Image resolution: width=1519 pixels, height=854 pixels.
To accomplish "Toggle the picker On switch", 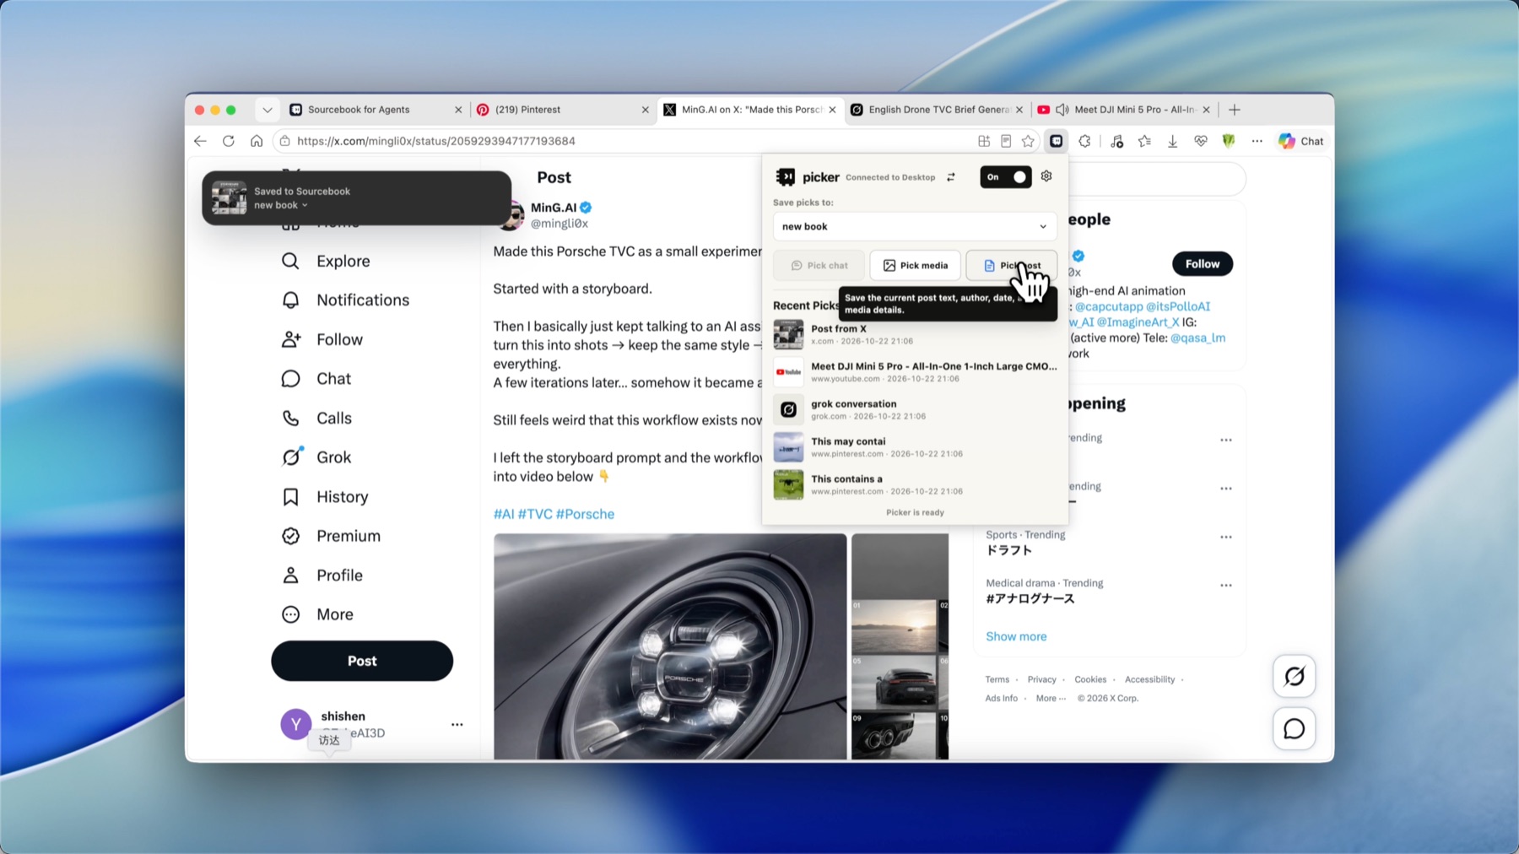I will tap(1005, 177).
